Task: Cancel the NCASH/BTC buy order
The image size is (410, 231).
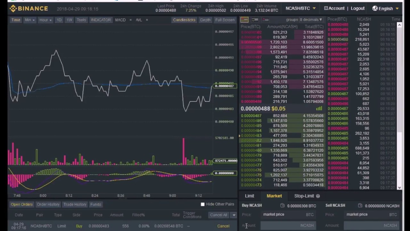Action: click(223, 226)
